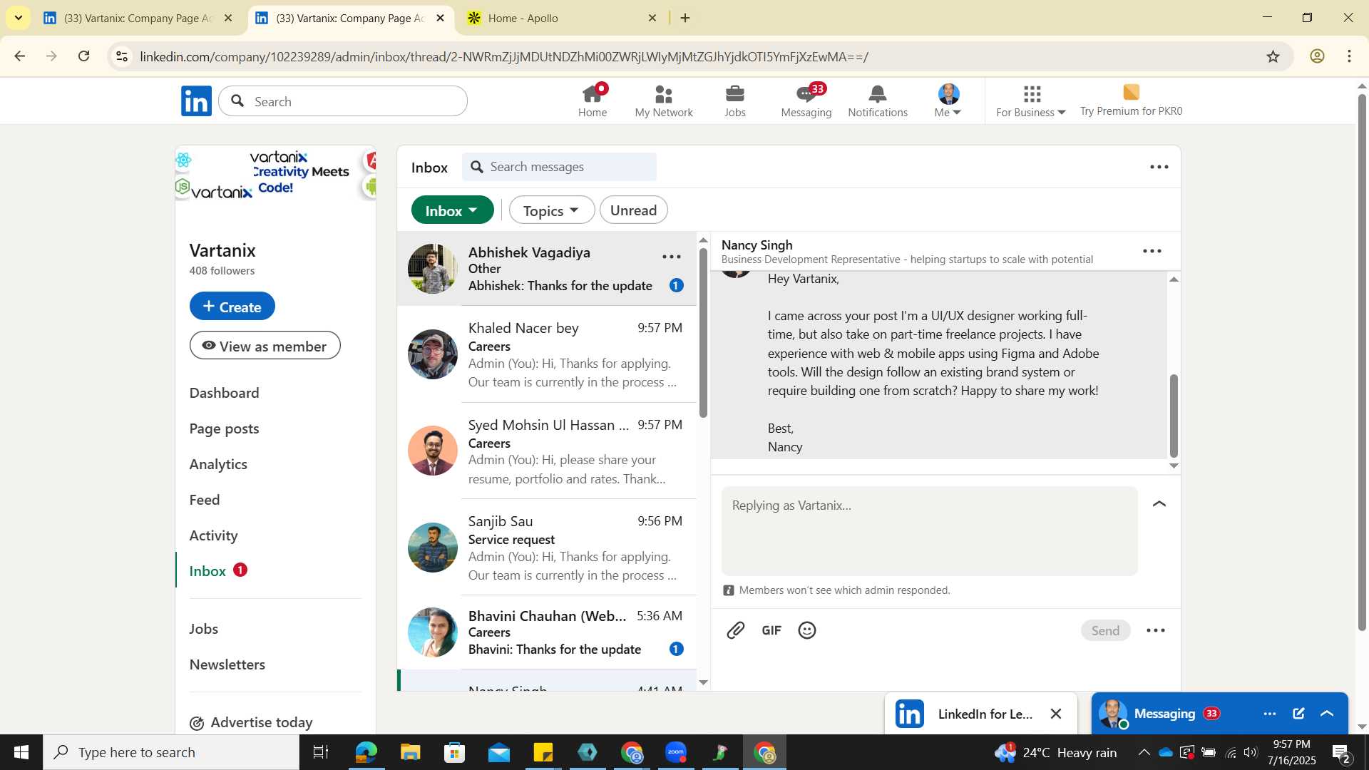Click View as member button

tap(265, 346)
